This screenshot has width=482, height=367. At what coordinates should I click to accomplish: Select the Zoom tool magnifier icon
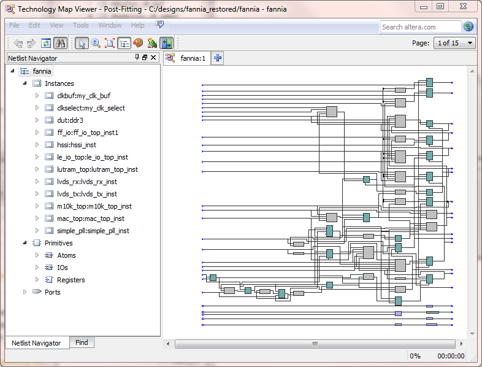point(96,44)
